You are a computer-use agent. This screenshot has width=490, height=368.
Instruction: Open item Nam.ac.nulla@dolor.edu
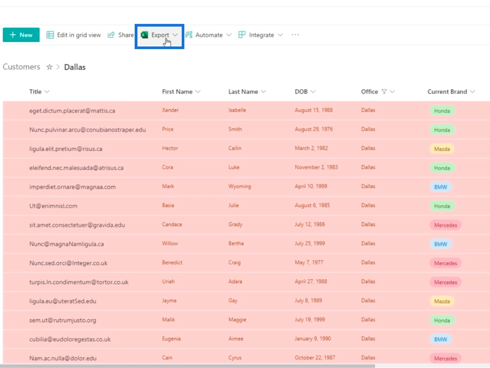[63, 359]
